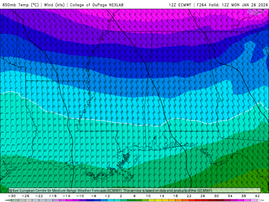Click the "26" colorbar label

pyautogui.click(x=203, y=196)
